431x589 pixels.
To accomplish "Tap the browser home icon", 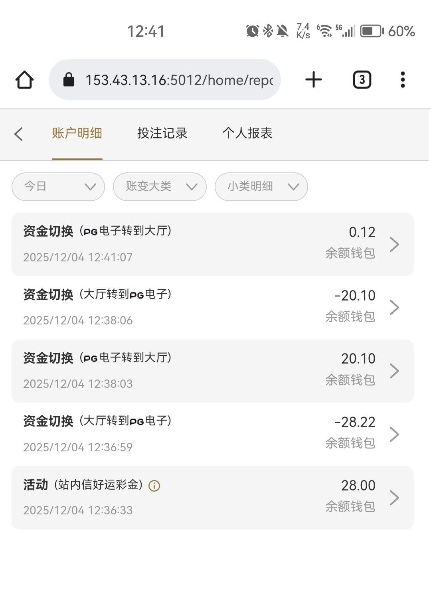I will coord(24,80).
